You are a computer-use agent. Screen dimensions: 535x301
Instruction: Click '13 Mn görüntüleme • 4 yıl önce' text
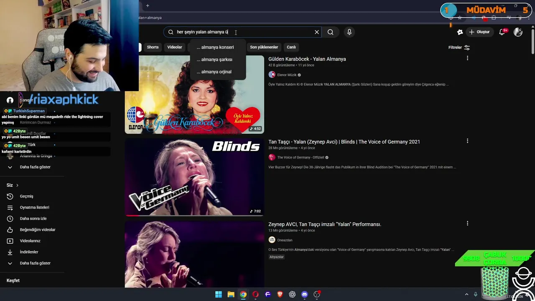point(292,230)
